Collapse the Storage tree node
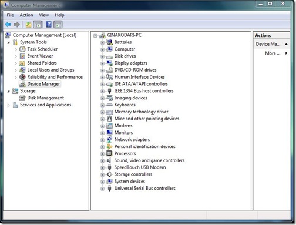 tap(8, 91)
